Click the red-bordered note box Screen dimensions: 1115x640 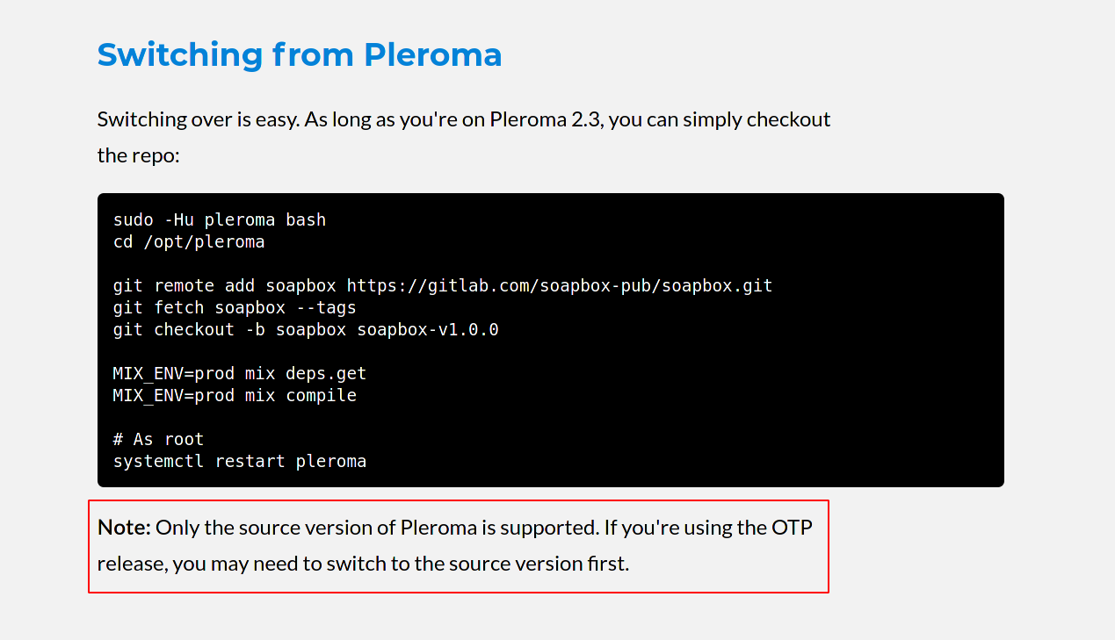(x=459, y=546)
